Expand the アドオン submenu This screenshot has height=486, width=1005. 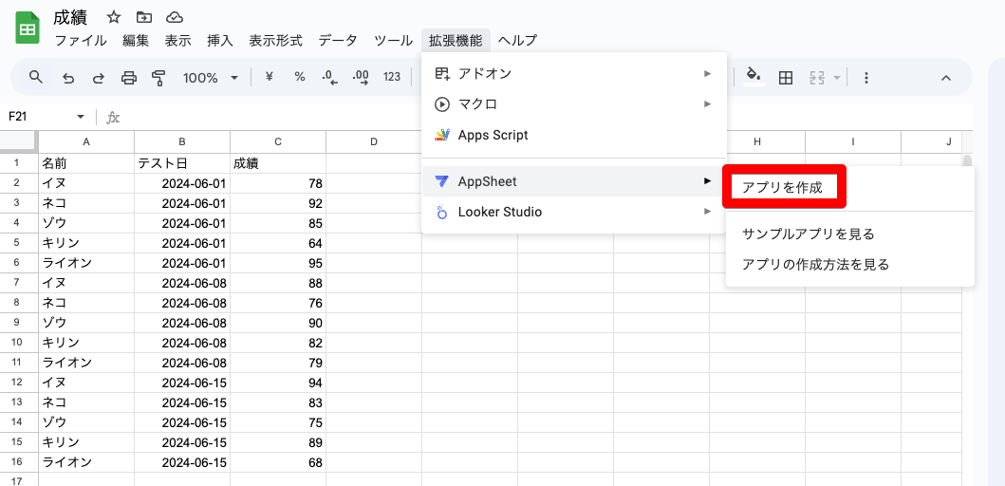click(x=573, y=73)
